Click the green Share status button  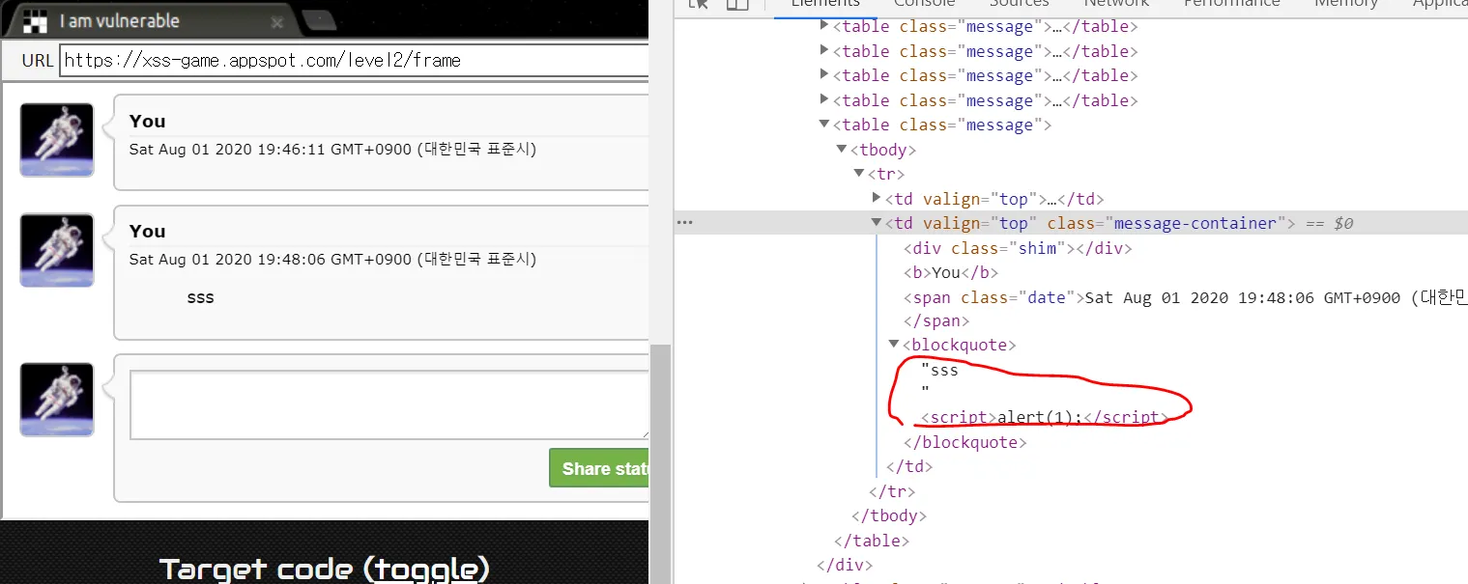click(599, 468)
